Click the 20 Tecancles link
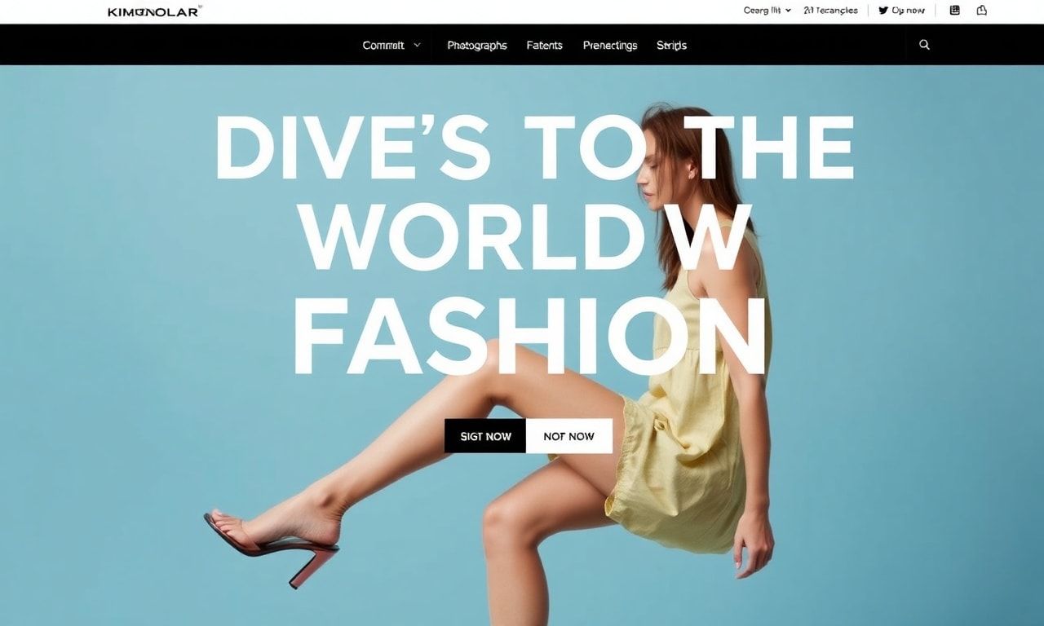The width and height of the screenshot is (1044, 626). coord(830,11)
